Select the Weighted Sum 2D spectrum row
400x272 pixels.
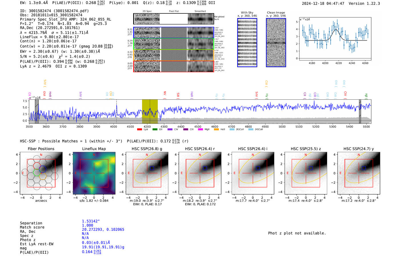[x=173, y=19]
